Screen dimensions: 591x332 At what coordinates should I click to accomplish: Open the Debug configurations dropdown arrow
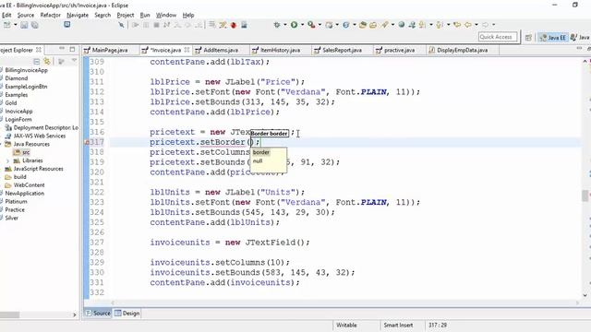pos(285,25)
